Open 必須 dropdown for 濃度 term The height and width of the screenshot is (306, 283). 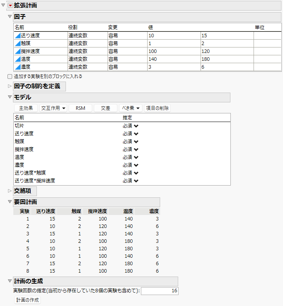(x=130, y=165)
